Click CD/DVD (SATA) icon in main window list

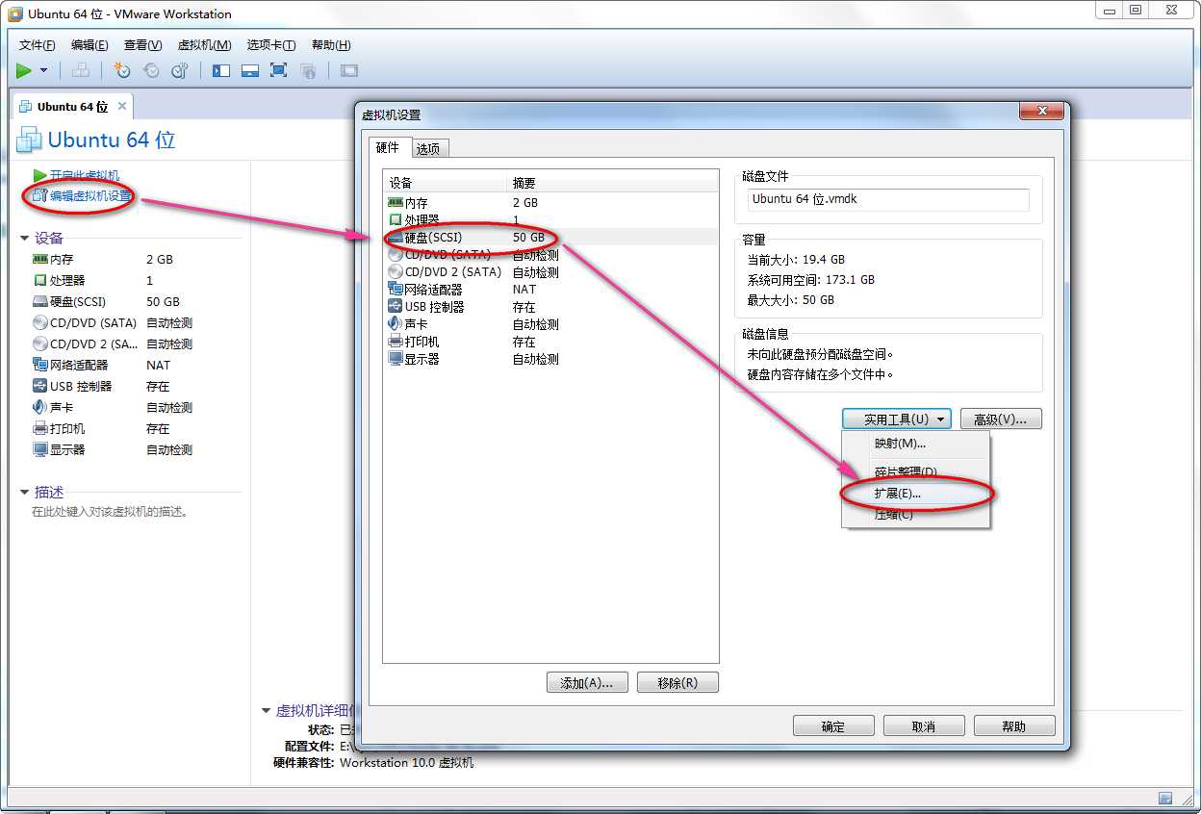40,323
